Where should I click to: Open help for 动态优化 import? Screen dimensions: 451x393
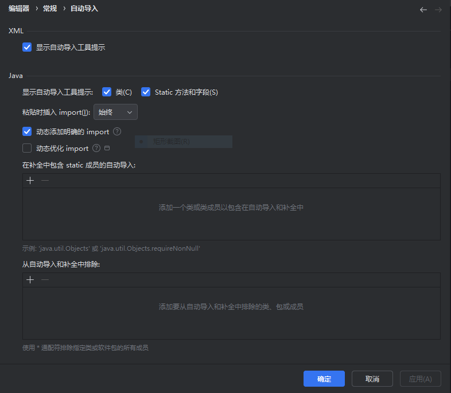[96, 149]
